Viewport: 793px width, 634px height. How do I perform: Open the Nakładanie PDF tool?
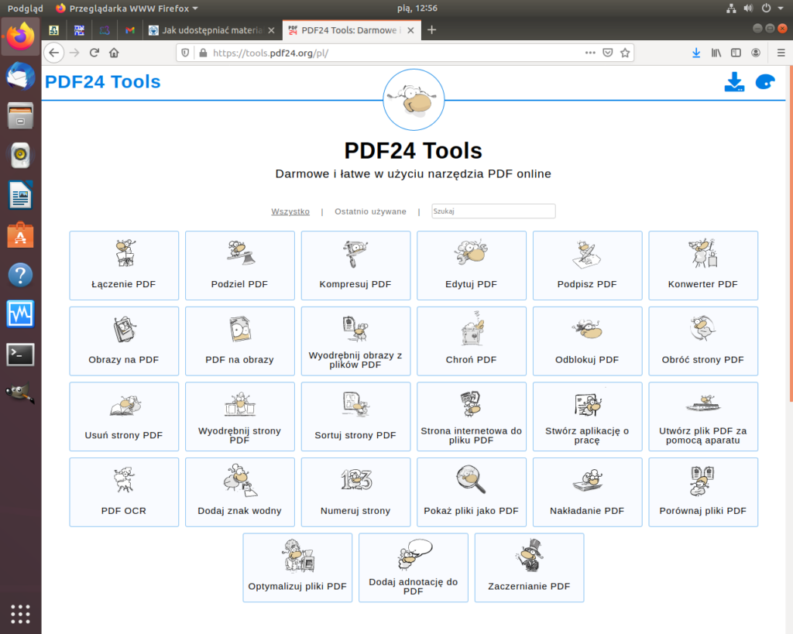587,492
